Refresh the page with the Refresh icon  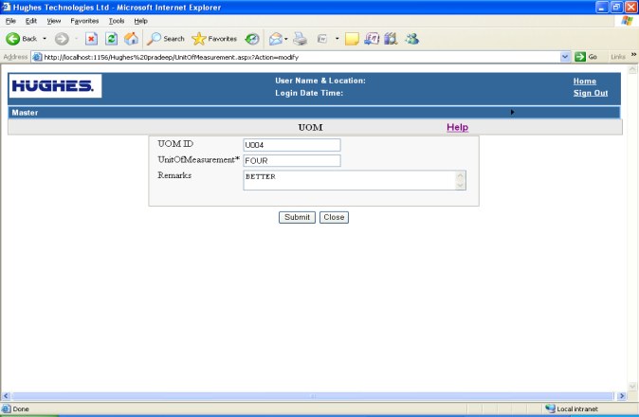point(111,39)
